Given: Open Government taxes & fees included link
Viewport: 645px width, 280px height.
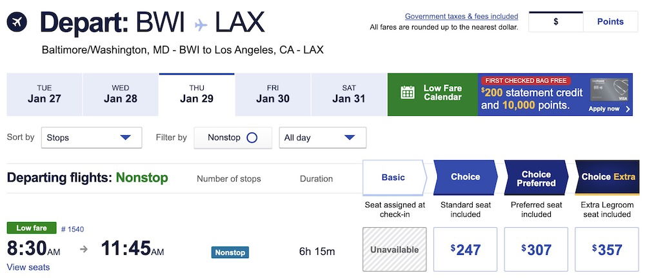Looking at the screenshot, I should pyautogui.click(x=461, y=16).
